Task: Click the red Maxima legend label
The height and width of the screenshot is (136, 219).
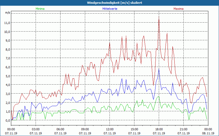Action: [x=178, y=9]
